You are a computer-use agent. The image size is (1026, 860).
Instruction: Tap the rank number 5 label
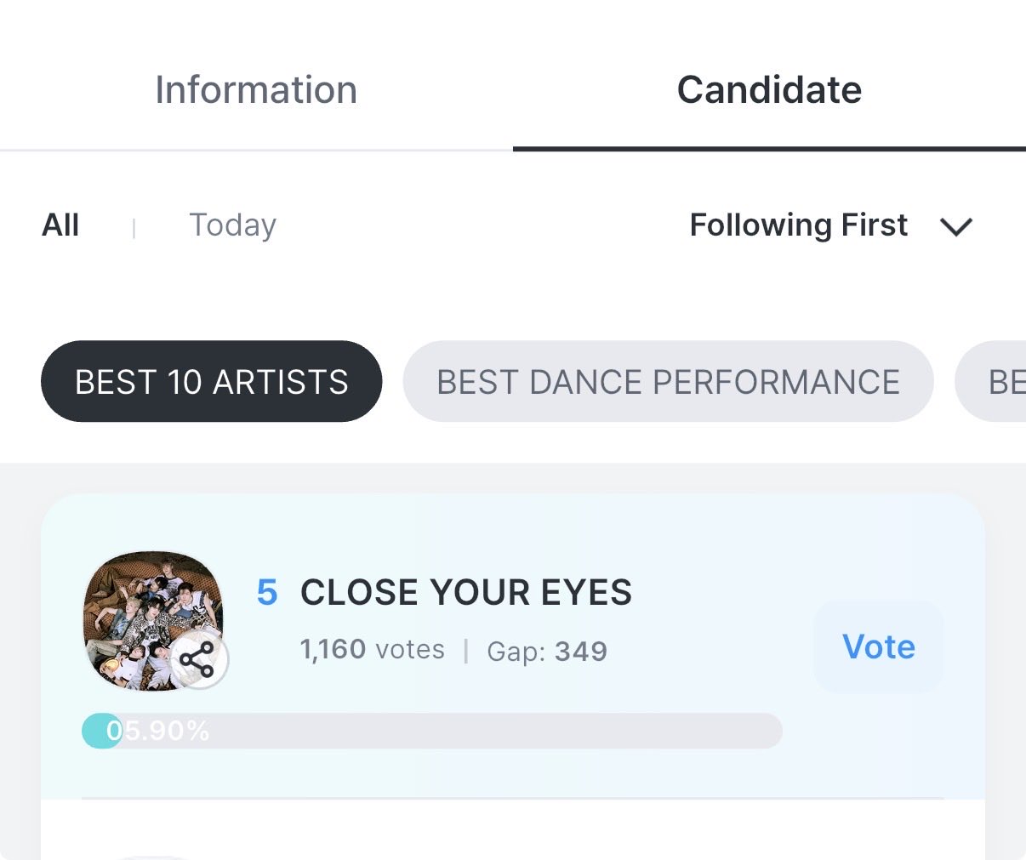pyautogui.click(x=267, y=593)
